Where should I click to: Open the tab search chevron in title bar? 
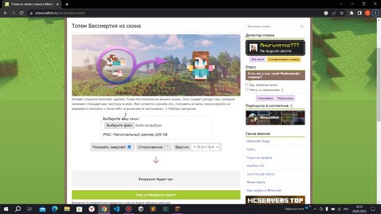(341, 4)
